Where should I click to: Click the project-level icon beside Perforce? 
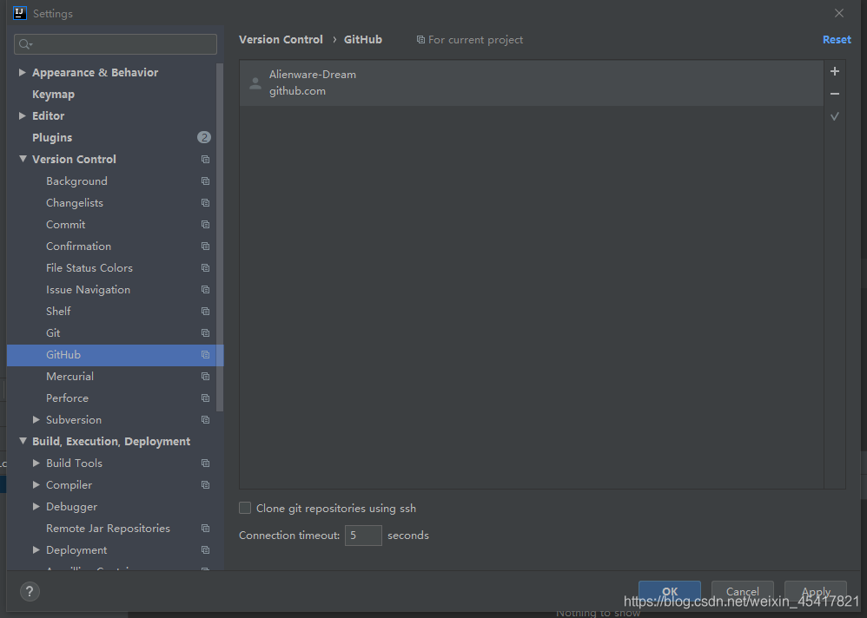click(x=205, y=398)
